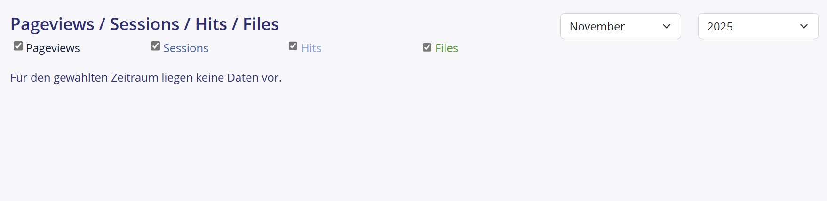Click the black Pageviews checkbox label
The image size is (827, 201).
click(x=53, y=48)
